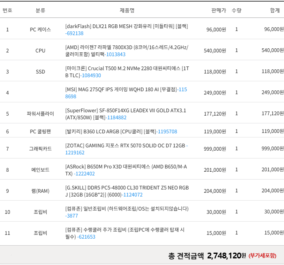Open product link 1124072 for G.SKILL RAM
The height and width of the screenshot is (265, 284).
[132, 195]
